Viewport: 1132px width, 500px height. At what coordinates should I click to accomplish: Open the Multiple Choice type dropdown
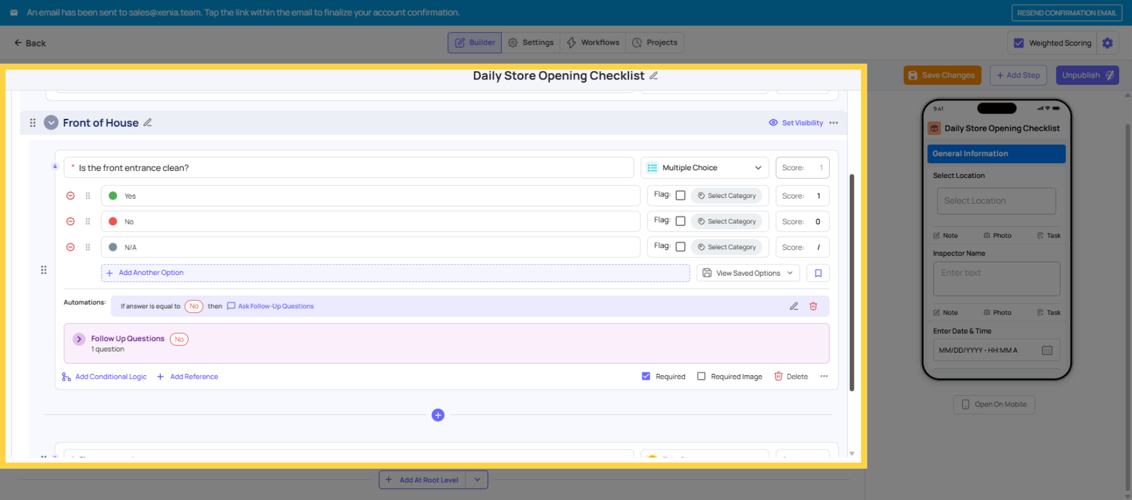pos(705,168)
